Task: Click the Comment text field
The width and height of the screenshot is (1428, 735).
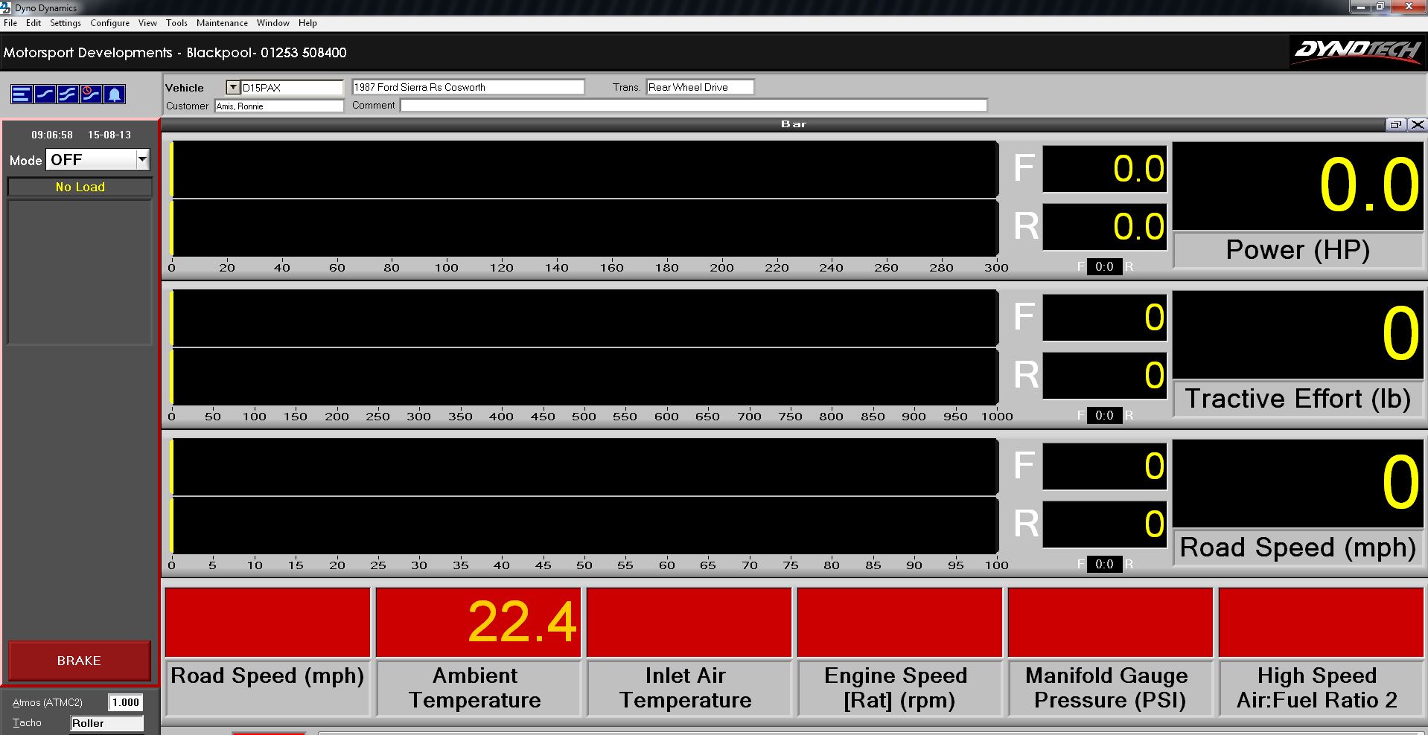Action: click(693, 106)
